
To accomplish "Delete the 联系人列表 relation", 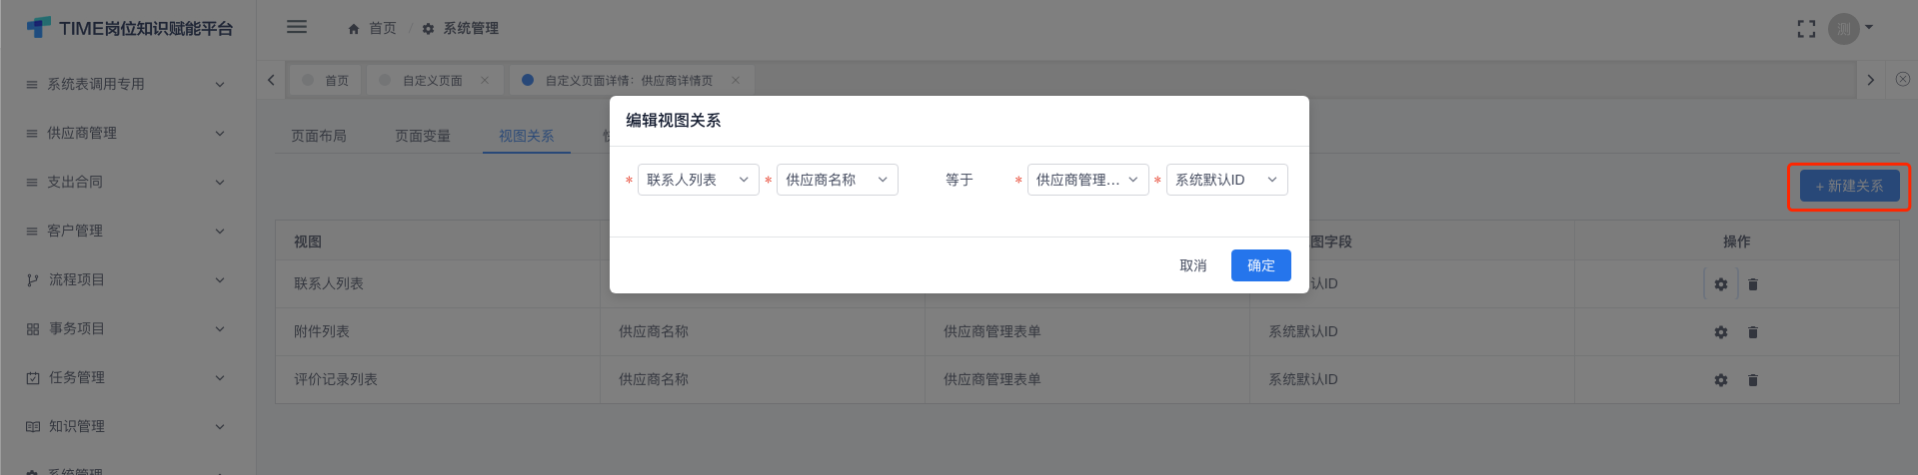I will [x=1753, y=284].
